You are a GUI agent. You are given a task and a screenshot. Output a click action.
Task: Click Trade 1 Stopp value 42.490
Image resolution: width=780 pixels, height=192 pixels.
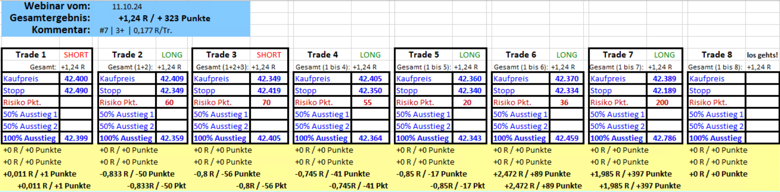coord(76,90)
